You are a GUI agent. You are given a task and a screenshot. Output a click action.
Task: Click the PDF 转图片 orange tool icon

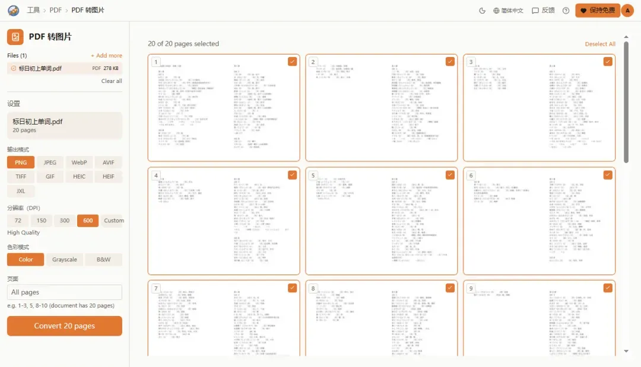click(x=15, y=37)
